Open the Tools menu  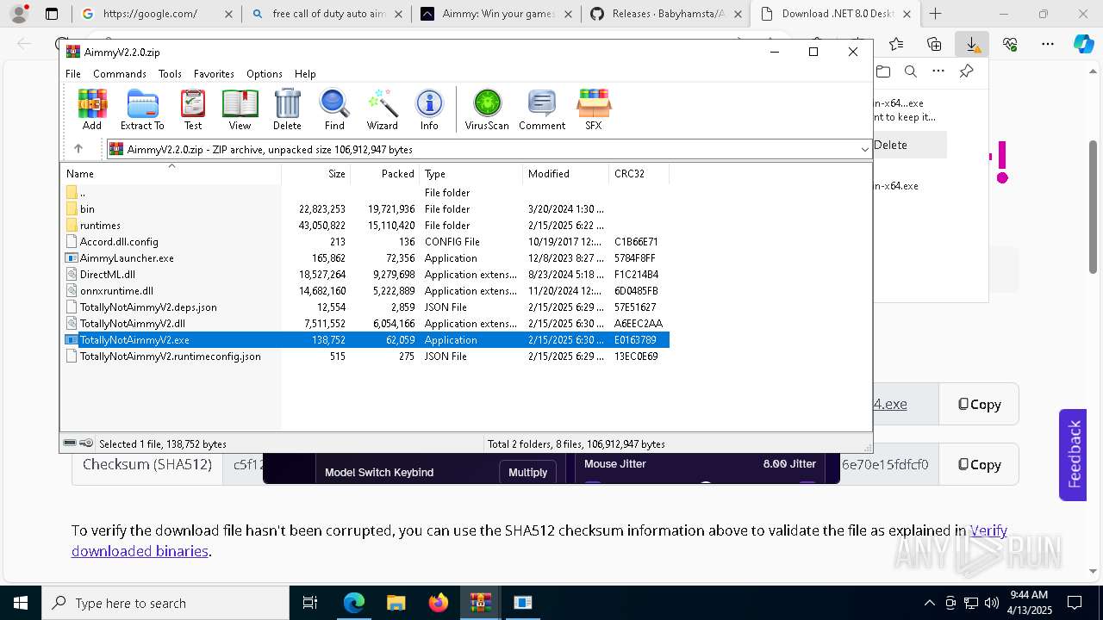coord(170,74)
